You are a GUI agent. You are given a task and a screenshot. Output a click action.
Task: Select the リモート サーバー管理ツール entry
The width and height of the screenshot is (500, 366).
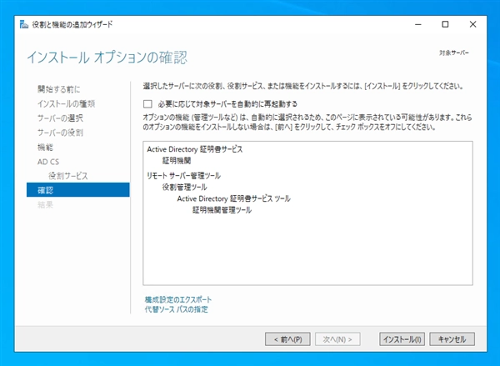[183, 176]
